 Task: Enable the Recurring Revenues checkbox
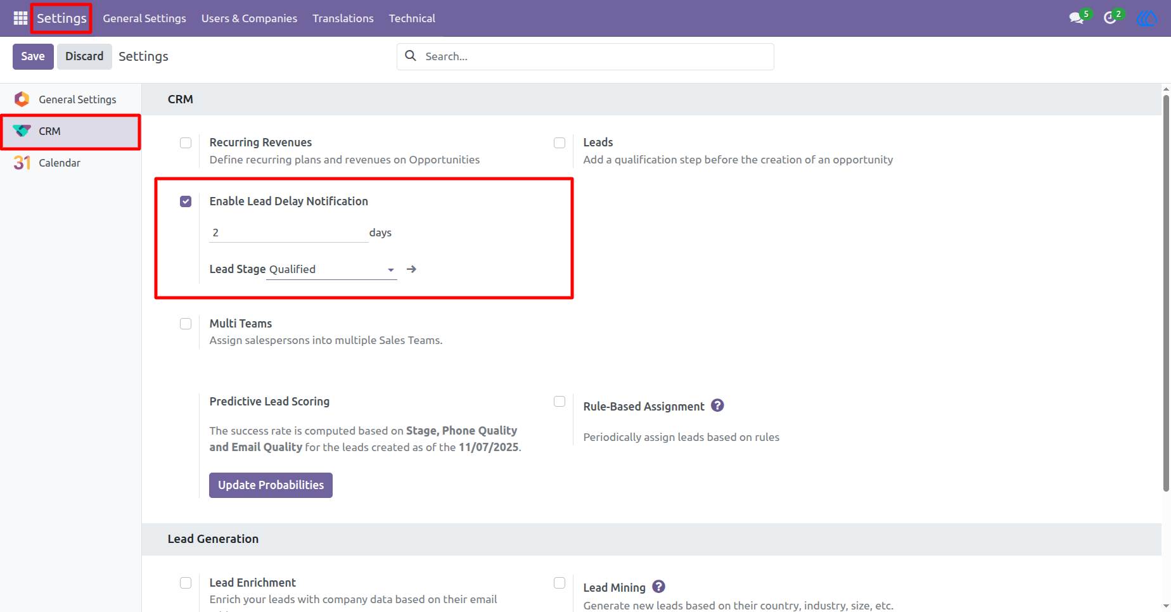[186, 143]
